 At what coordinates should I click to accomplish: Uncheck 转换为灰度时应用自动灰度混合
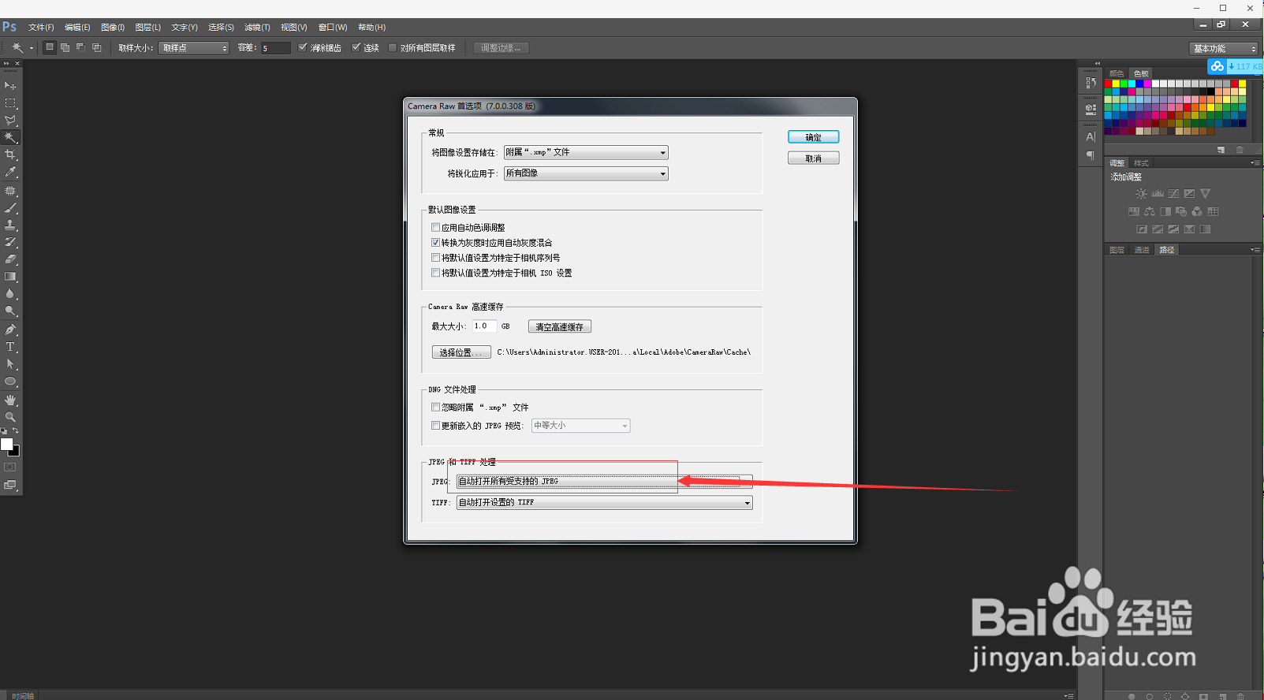pos(435,242)
